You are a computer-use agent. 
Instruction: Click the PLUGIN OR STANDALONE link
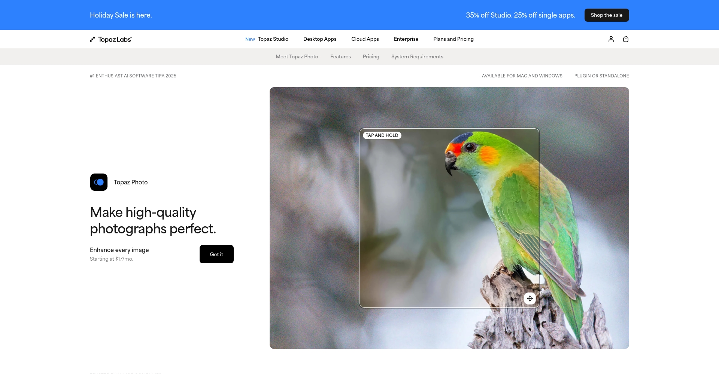tap(601, 76)
